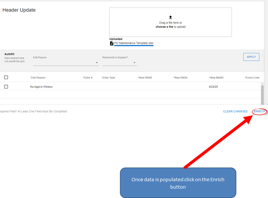Screen dimensions: 268x198
Task: Click the New MABD column header
Action: pyautogui.click(x=216, y=78)
